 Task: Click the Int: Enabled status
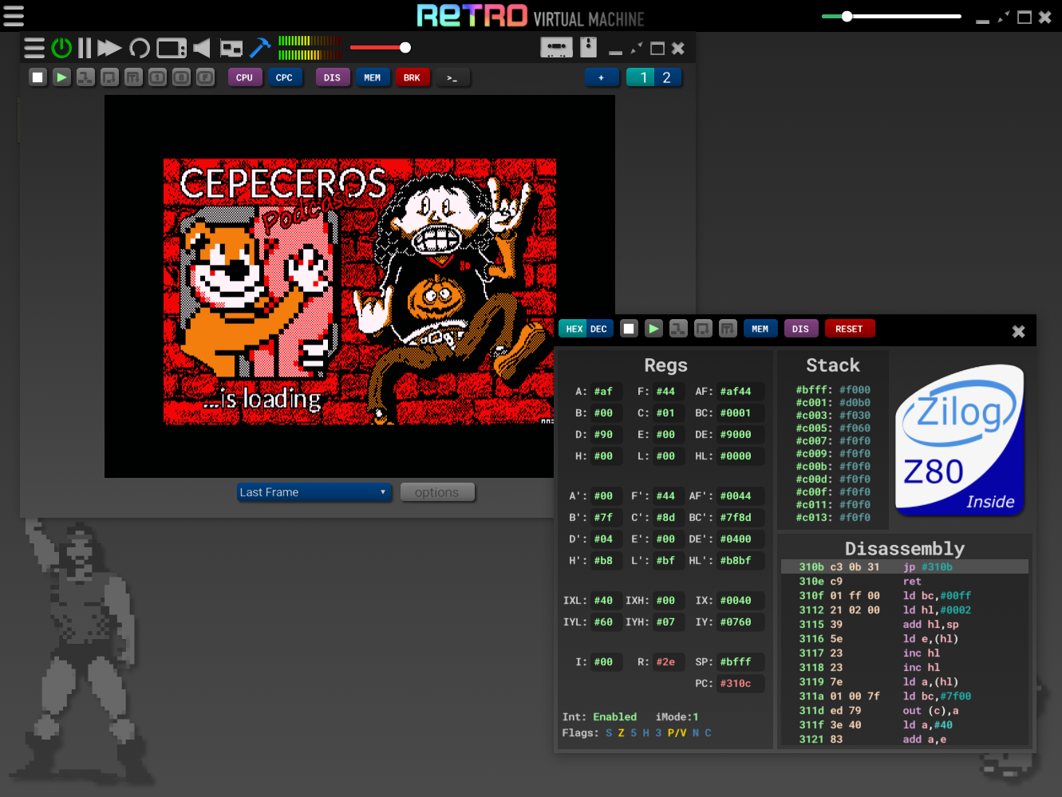click(x=599, y=717)
